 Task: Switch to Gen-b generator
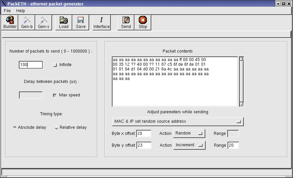coord(27,22)
